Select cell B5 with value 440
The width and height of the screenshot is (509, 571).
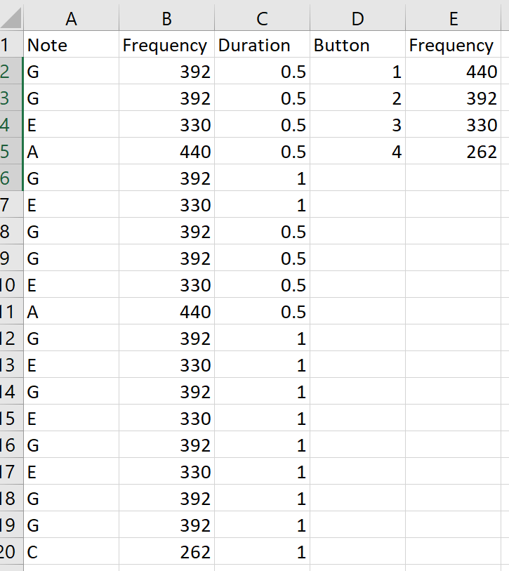pos(167,151)
